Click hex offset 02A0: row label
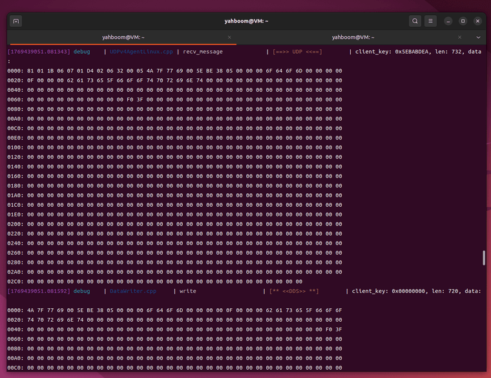The image size is (491, 378). (16, 272)
